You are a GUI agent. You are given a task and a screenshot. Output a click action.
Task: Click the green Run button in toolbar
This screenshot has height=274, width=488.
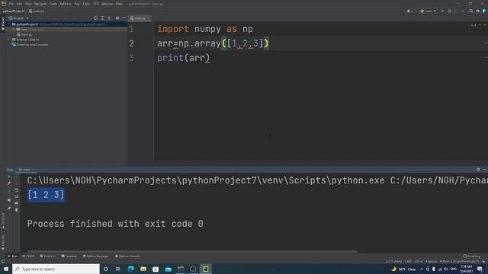click(443, 11)
